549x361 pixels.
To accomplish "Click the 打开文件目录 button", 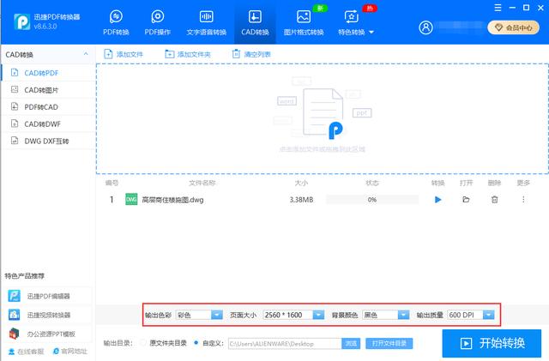I will pyautogui.click(x=389, y=344).
